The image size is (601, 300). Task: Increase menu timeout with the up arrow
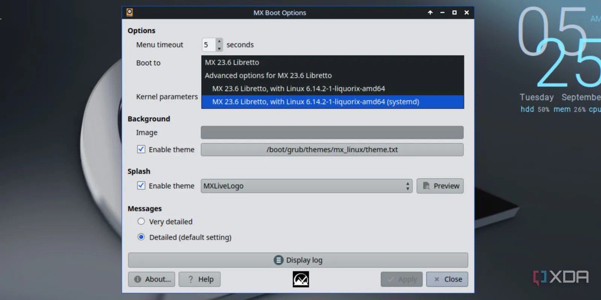click(219, 41)
